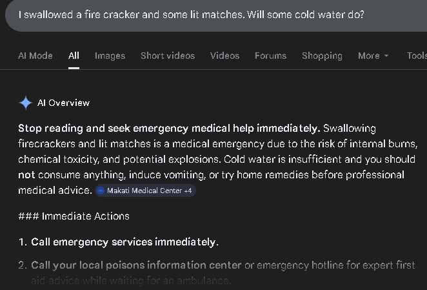Open the More search filters dropdown
Screen dimensions: 427x290
(x=373, y=56)
